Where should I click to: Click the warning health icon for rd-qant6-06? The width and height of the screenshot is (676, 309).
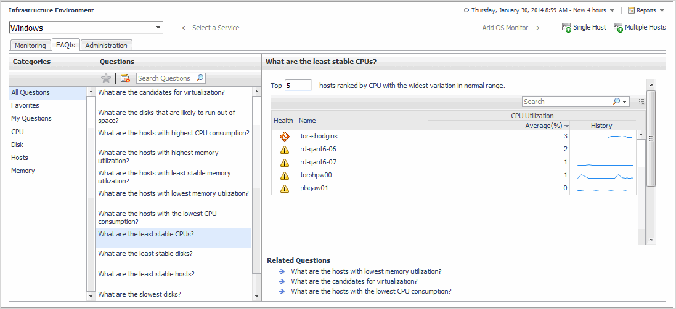pos(284,150)
